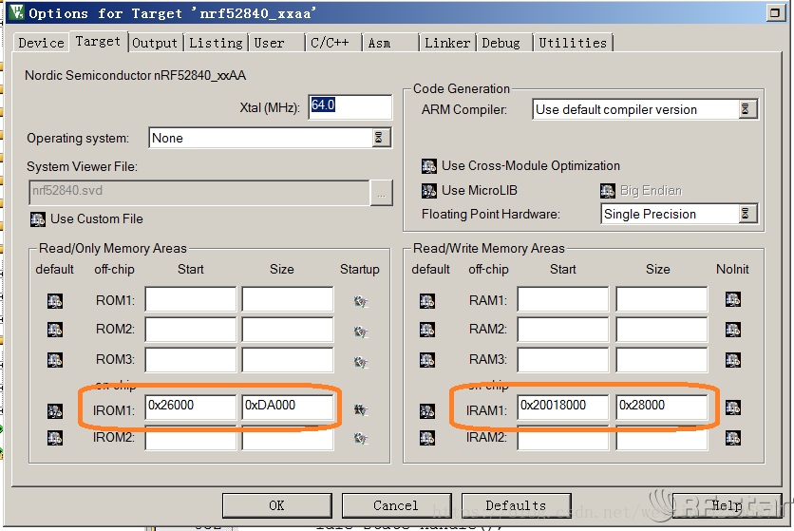Click the IROM1 Start address field
Viewport: 794px width, 531px height.
coord(191,407)
